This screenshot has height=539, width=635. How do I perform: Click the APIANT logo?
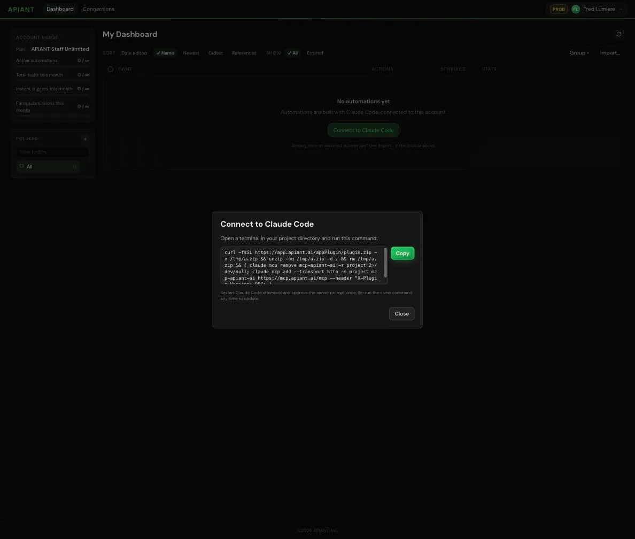21,9
